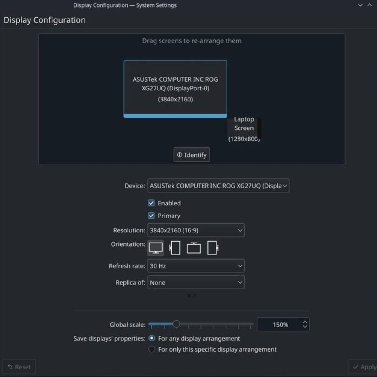Uncheck the Primary checkbox

(151, 216)
